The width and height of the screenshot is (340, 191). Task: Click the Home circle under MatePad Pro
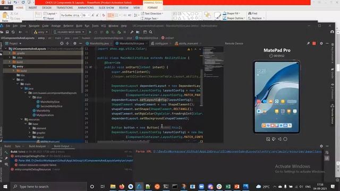(x=285, y=139)
